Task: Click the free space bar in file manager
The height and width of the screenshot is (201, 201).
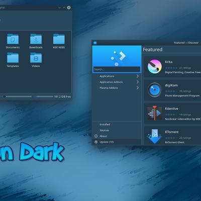Action: tap(45, 96)
